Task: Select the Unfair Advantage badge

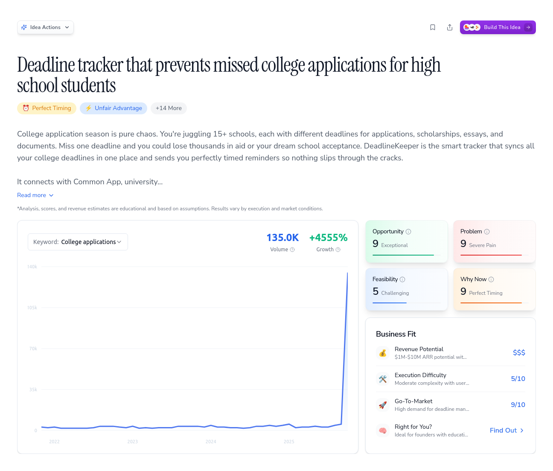Action: pos(113,108)
